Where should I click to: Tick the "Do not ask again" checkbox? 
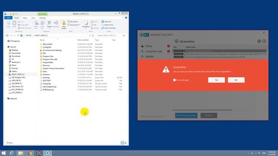174,80
